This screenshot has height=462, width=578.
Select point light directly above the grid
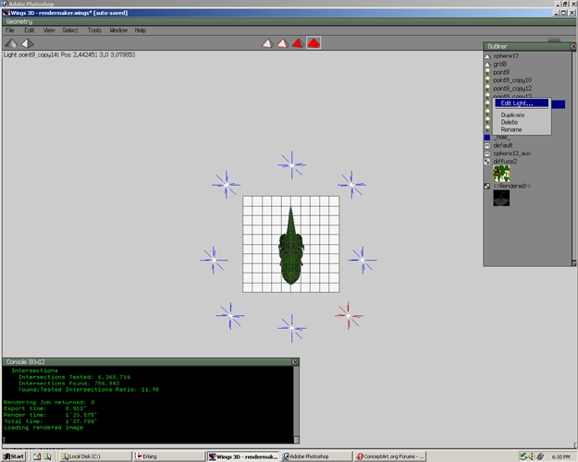tap(291, 165)
